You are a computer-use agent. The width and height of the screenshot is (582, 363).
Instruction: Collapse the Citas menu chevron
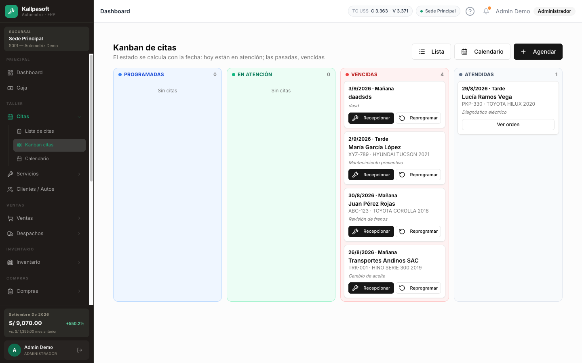click(79, 117)
